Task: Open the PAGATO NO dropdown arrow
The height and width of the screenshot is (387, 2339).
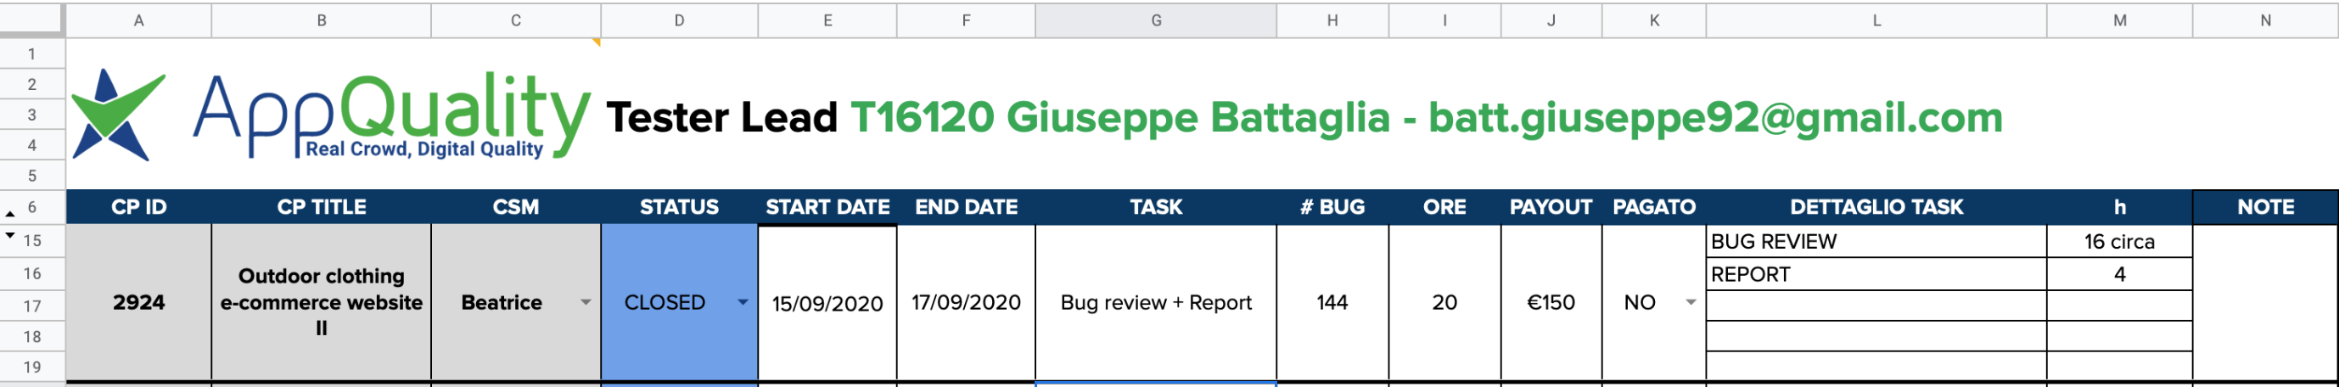Action: [1691, 302]
